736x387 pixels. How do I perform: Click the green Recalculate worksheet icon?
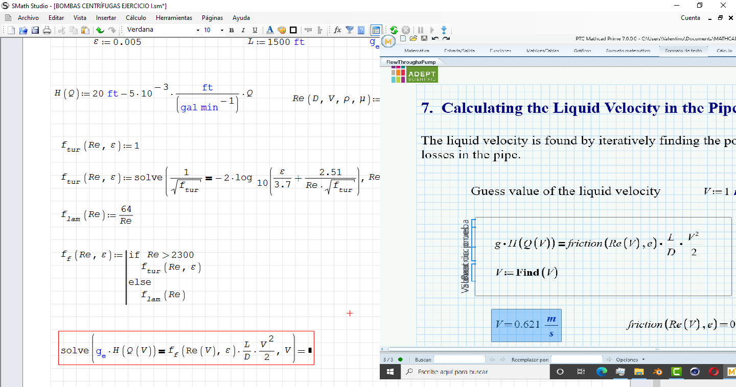click(x=394, y=30)
